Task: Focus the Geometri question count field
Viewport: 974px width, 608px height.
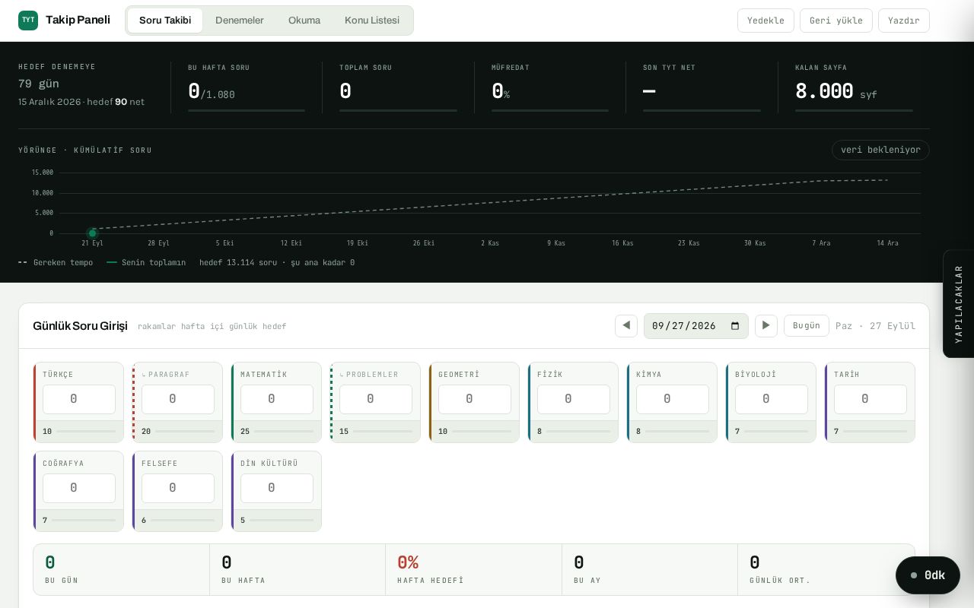Action: tap(475, 399)
